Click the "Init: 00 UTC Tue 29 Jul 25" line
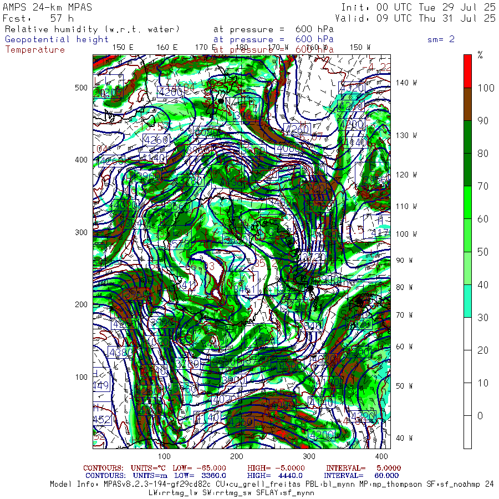 click(x=418, y=7)
